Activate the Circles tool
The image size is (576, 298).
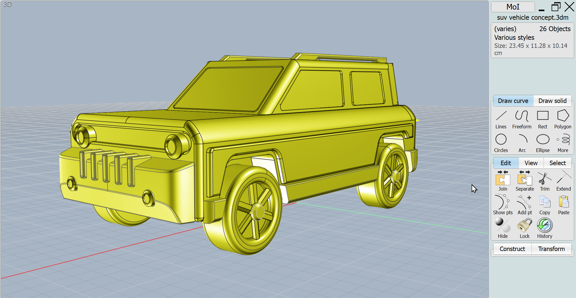tap(501, 143)
